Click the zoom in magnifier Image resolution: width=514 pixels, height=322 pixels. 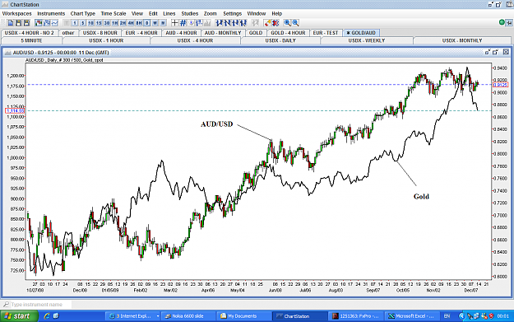coord(287,23)
